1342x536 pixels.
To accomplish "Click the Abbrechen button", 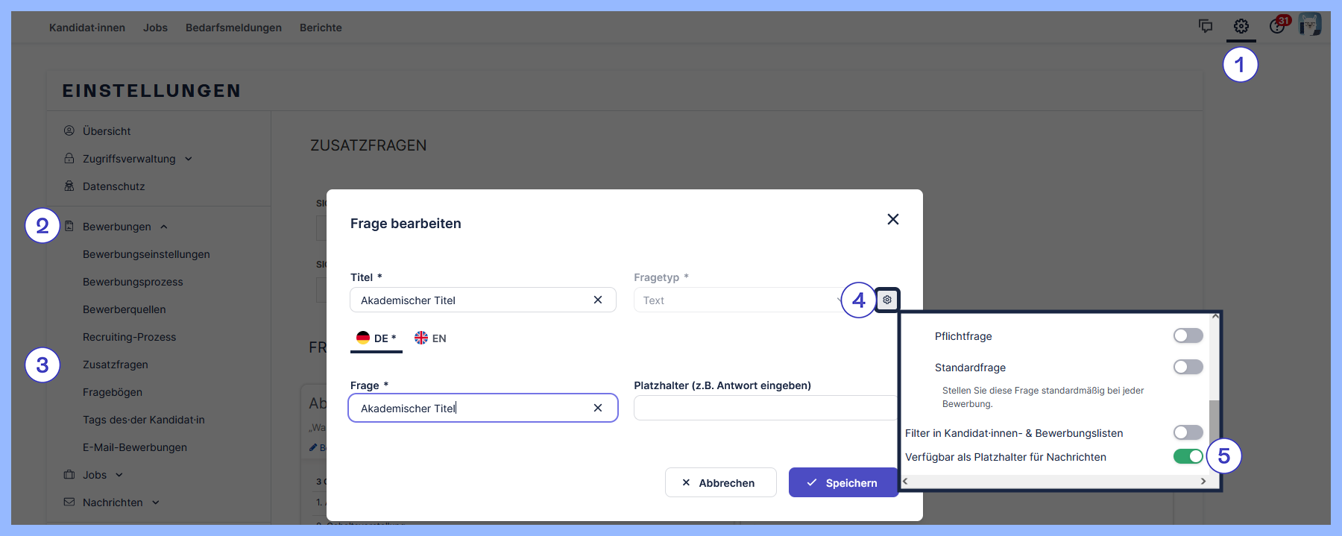I will (720, 482).
